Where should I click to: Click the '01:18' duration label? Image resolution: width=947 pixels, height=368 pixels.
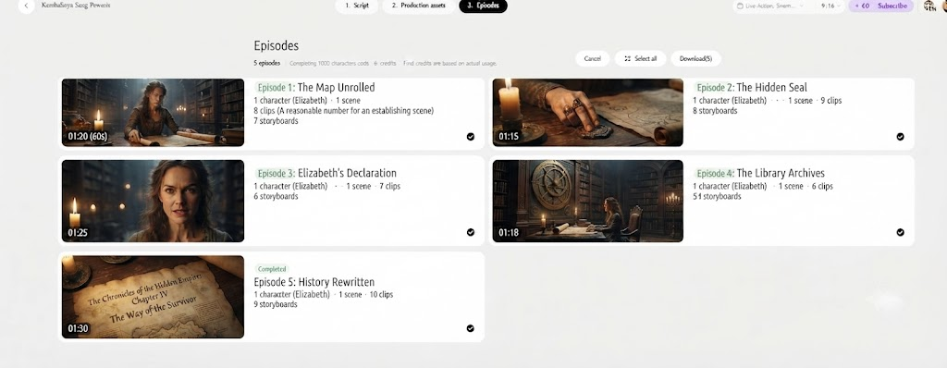point(509,233)
